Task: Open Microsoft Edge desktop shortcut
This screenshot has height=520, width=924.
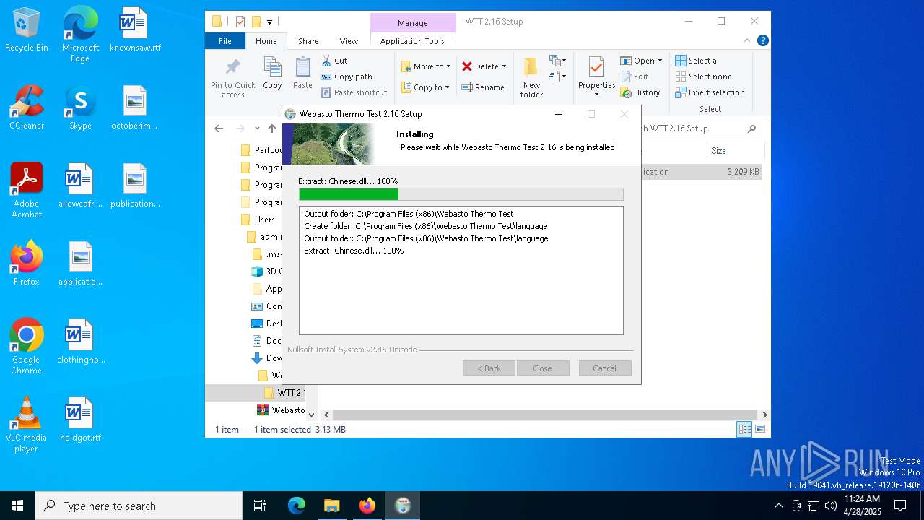Action: [x=80, y=35]
